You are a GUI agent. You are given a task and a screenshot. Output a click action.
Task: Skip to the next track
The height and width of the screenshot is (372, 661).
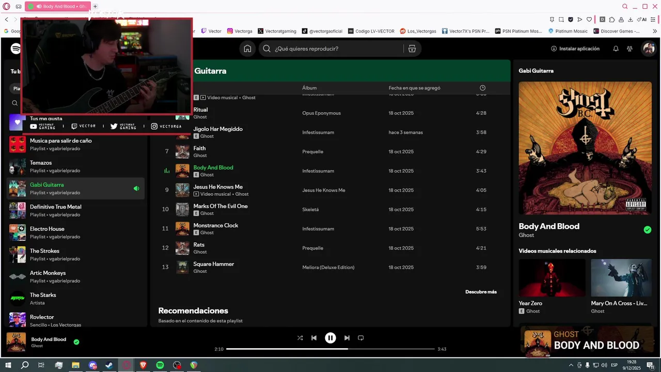[x=347, y=338]
